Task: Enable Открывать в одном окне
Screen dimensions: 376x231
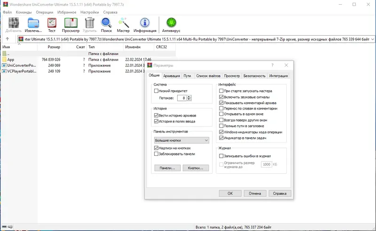Action: pyautogui.click(x=221, y=114)
